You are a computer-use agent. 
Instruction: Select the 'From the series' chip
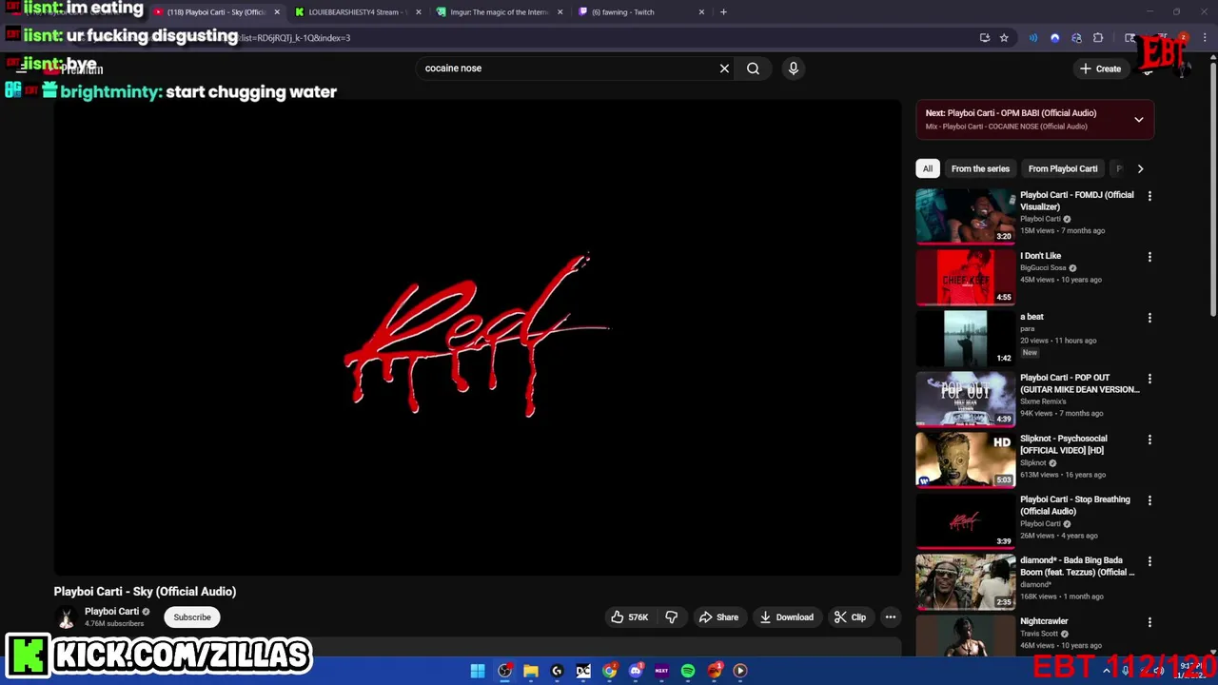[980, 168]
